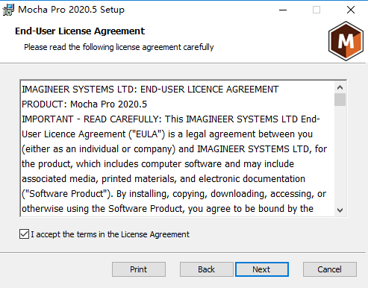Click the Mocha Pro hexagon logo

(346, 41)
